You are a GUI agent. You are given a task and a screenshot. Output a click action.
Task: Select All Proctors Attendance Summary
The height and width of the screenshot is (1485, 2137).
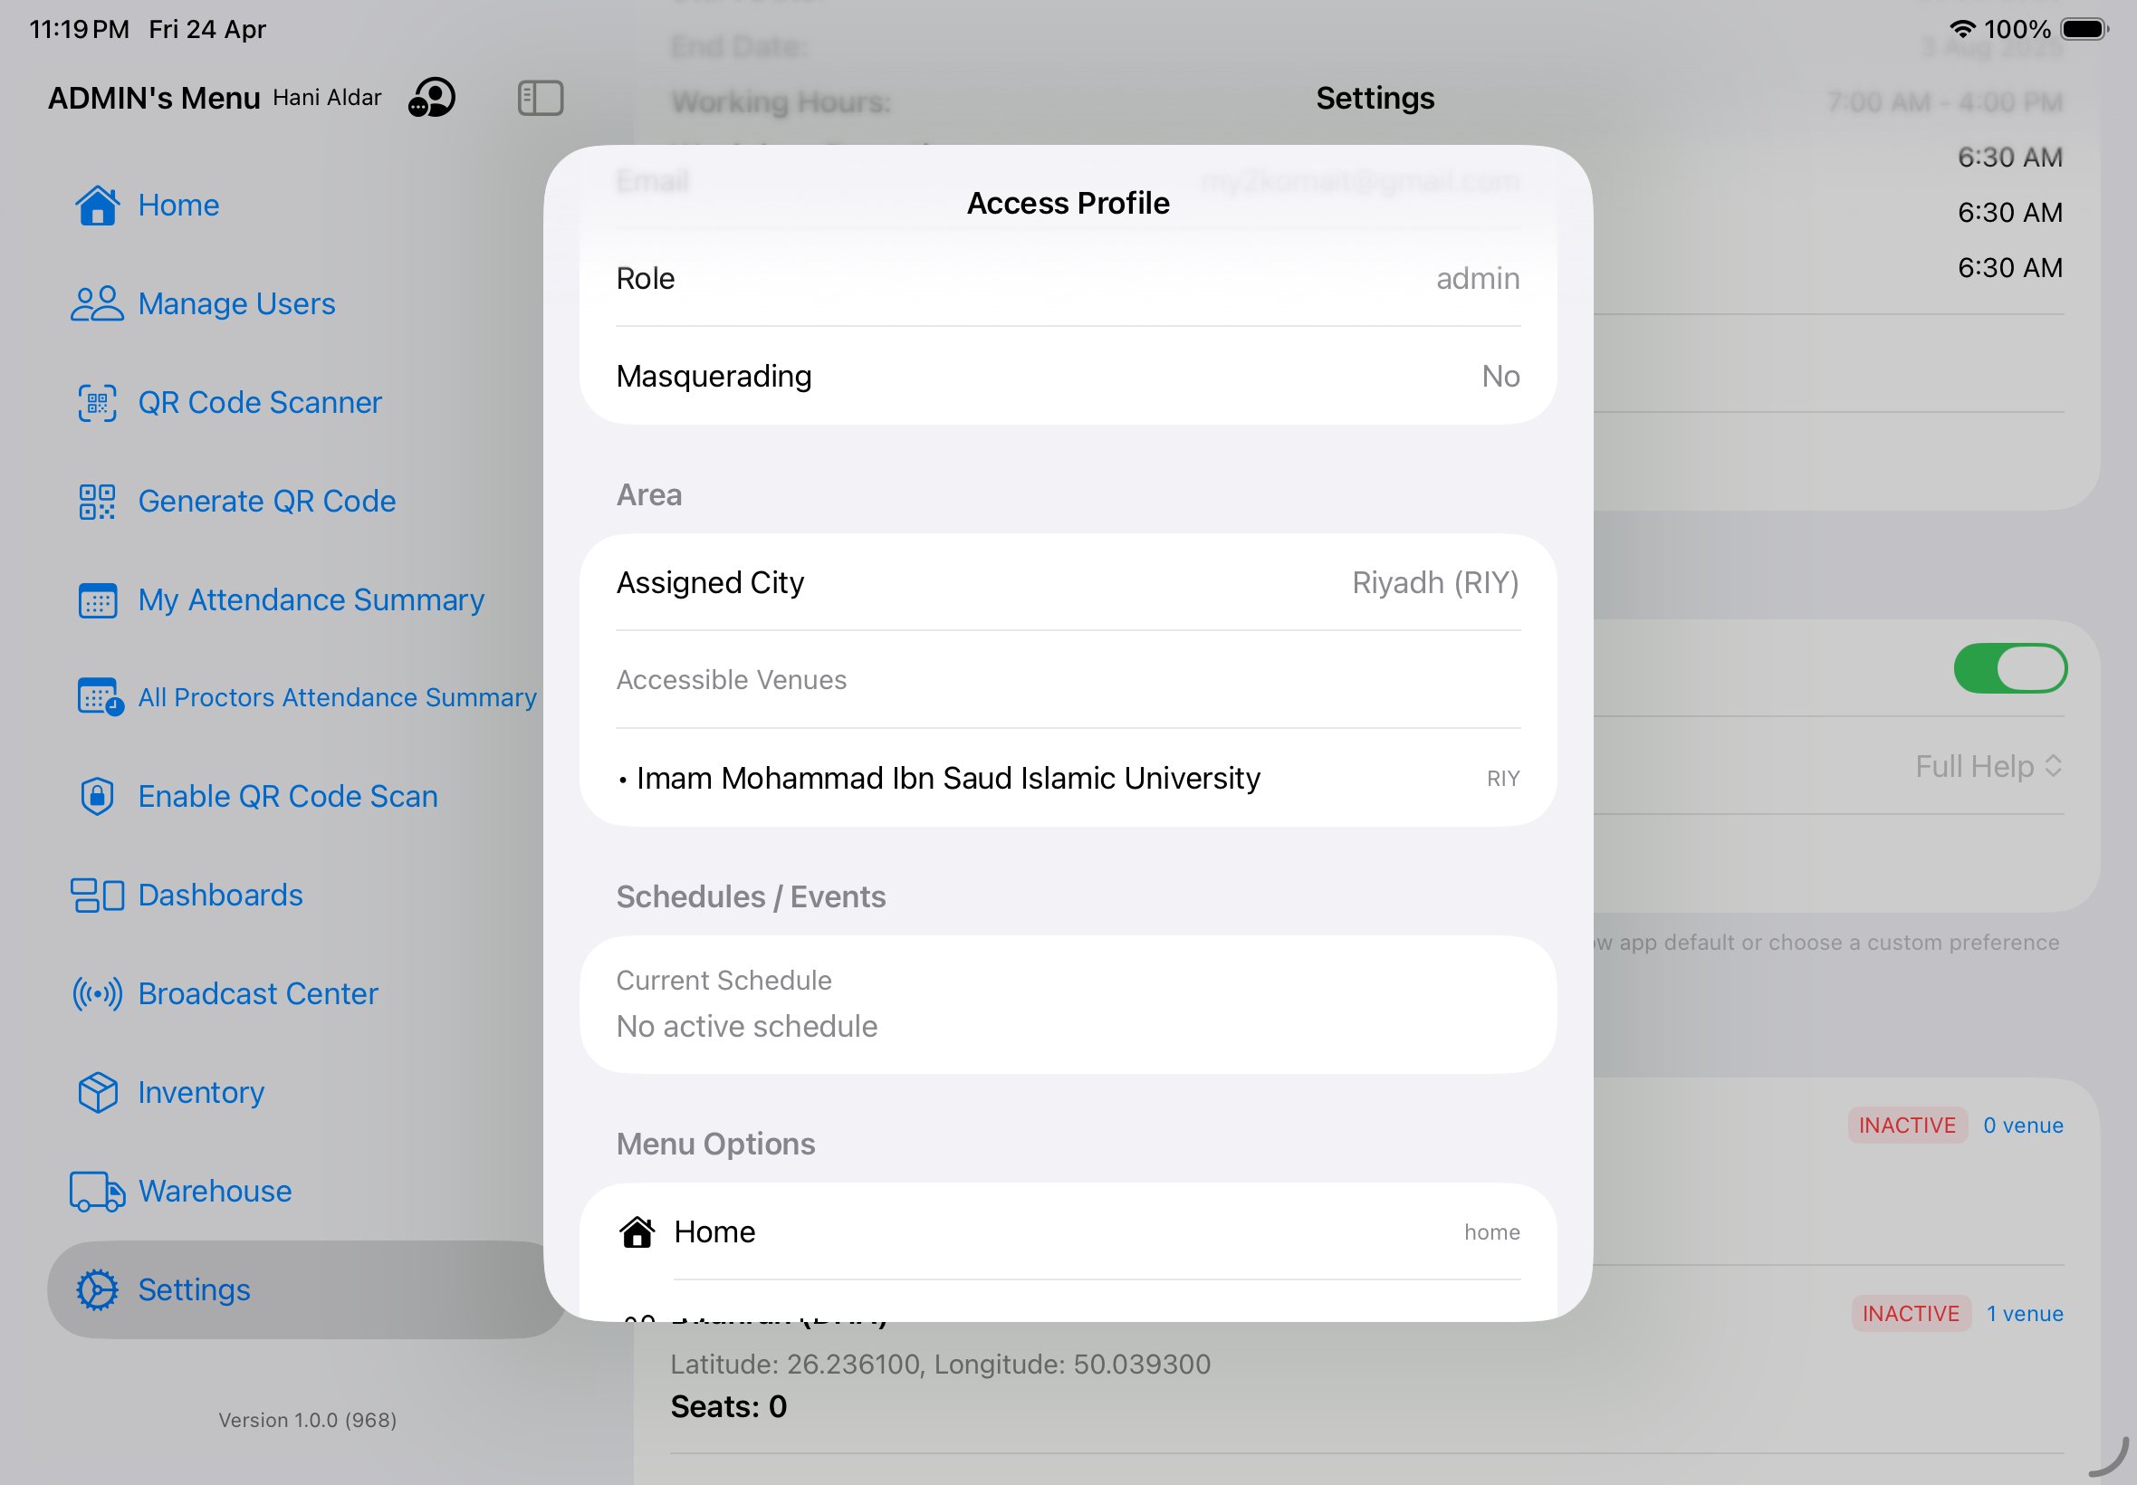[x=337, y=698]
